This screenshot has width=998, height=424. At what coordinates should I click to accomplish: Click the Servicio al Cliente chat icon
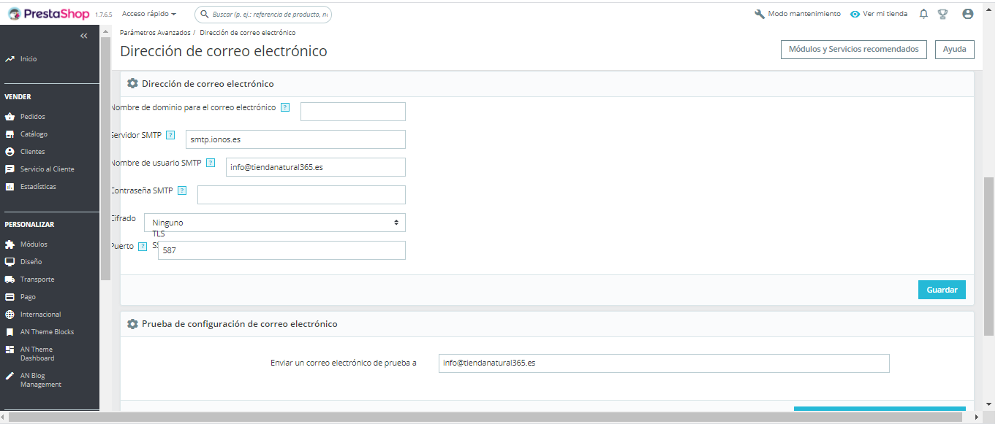coord(10,169)
